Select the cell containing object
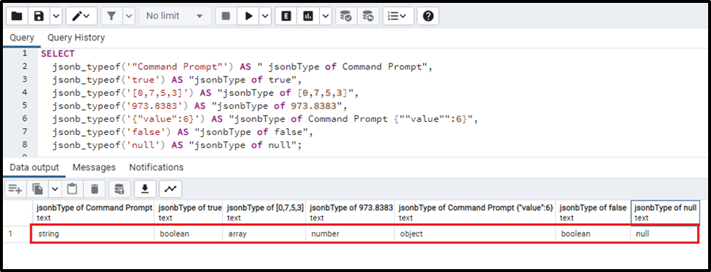The height and width of the screenshot is (272, 711). [475, 234]
